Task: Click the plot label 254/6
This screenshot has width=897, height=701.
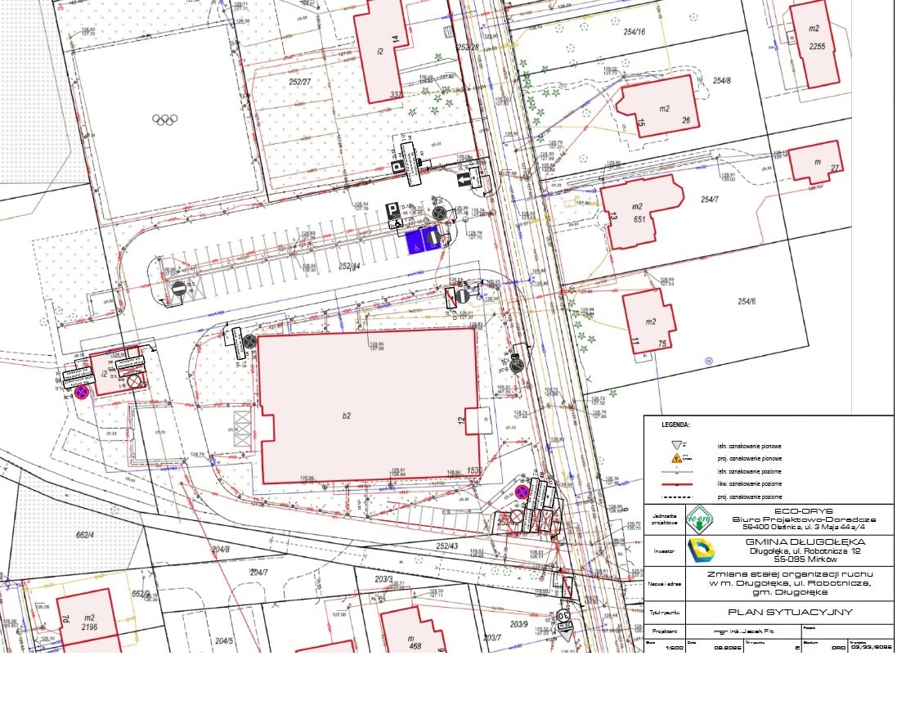Action: [x=747, y=301]
